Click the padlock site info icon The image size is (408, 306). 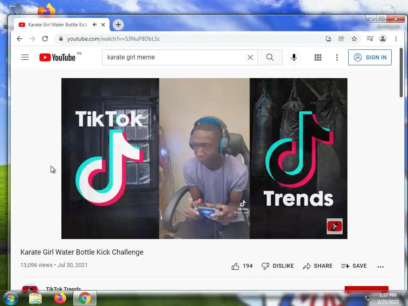(x=61, y=39)
